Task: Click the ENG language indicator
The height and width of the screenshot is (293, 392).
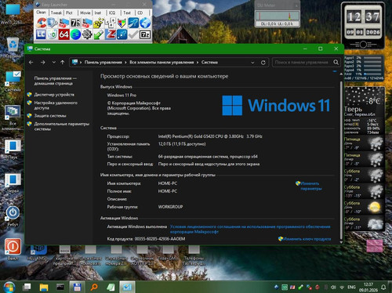Action: [x=351, y=288]
